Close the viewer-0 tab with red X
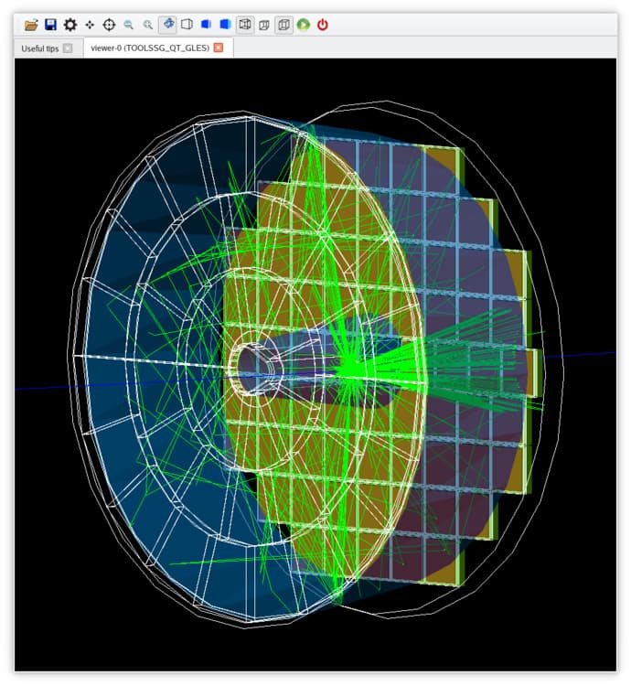This screenshot has width=631, height=686. pos(219,48)
